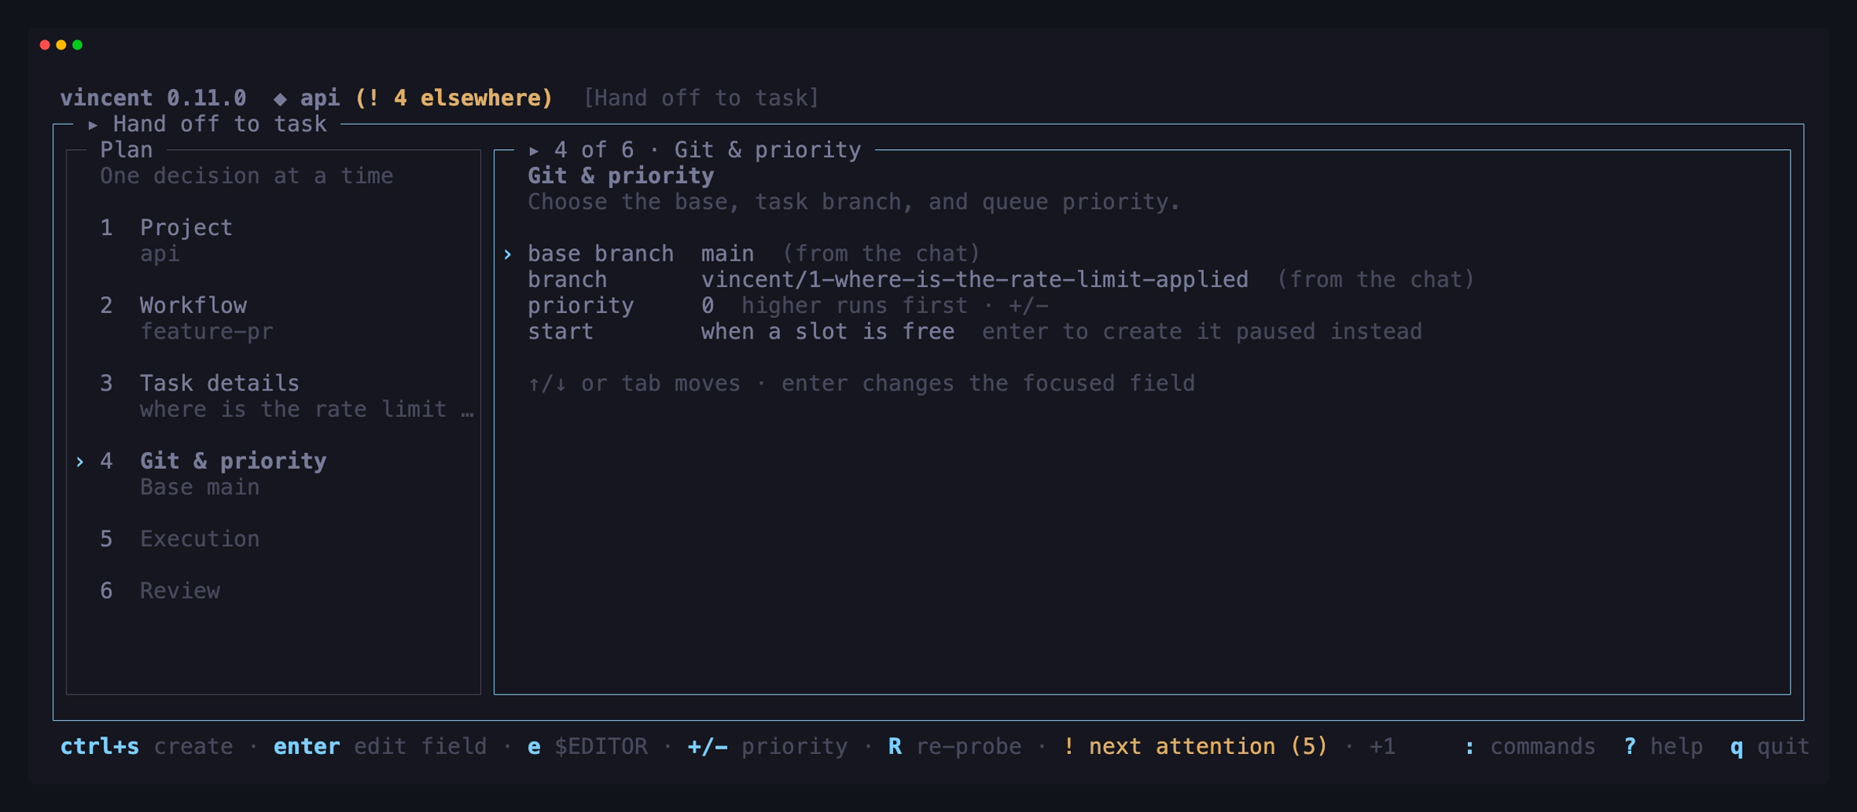Click the triangle marker beside 4 of 6
The height and width of the screenshot is (812, 1857).
point(534,150)
